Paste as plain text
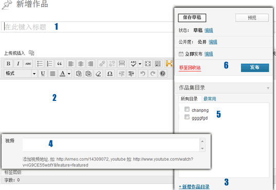This screenshot has width=276, height=190. coord(79,74)
